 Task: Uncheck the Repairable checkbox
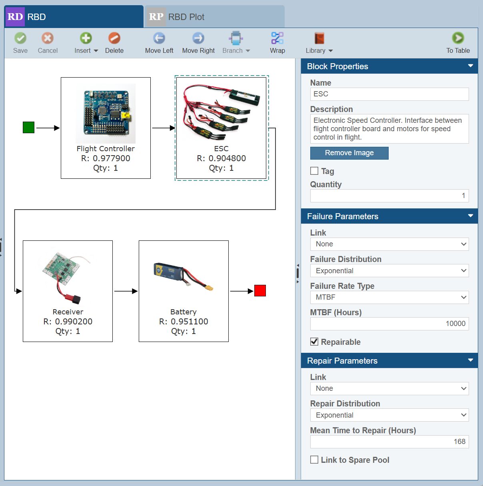click(x=314, y=342)
